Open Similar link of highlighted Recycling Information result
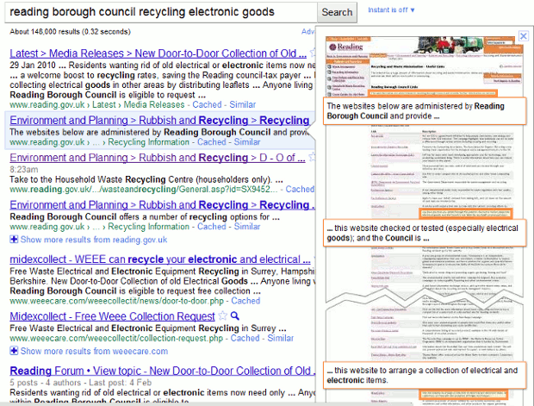 (x=247, y=142)
